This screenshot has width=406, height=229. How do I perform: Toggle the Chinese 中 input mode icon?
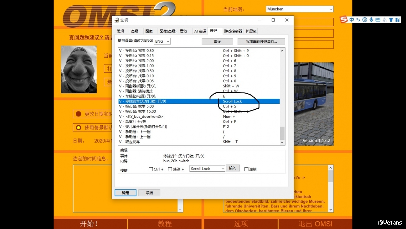pos(352,20)
